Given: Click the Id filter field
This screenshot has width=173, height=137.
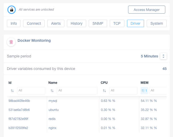Looking at the screenshot, I should [x=31, y=91].
